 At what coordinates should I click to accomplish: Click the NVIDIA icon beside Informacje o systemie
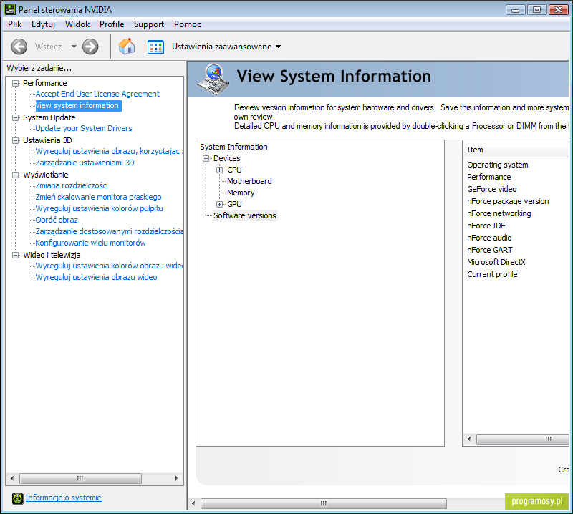click(x=17, y=498)
